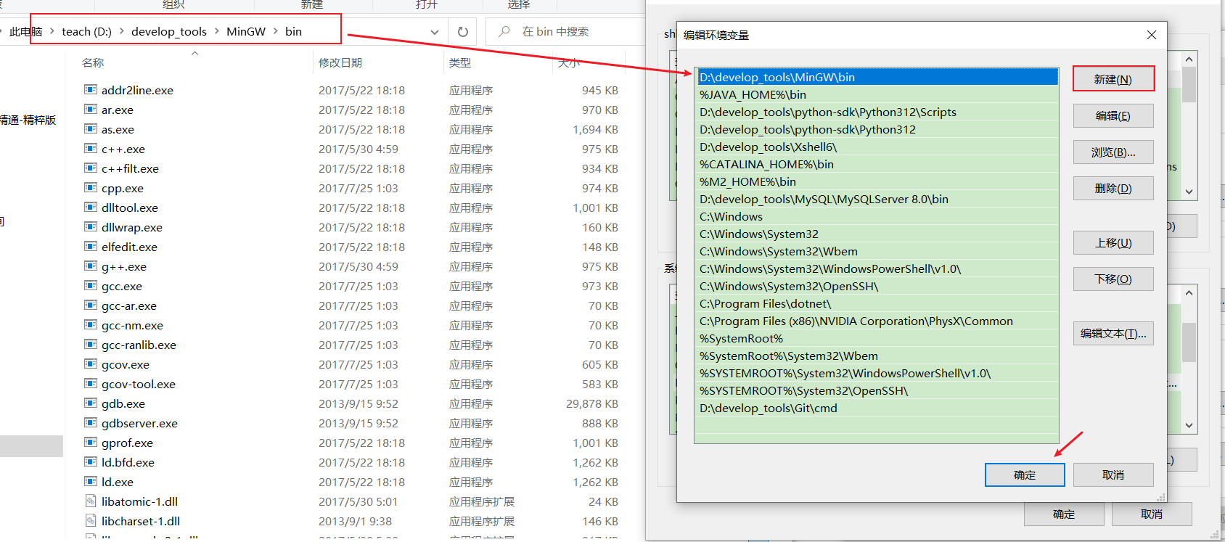Select the %JAVA_HOME%\bin path entry
Screen dimensions: 1225x542
coord(753,95)
